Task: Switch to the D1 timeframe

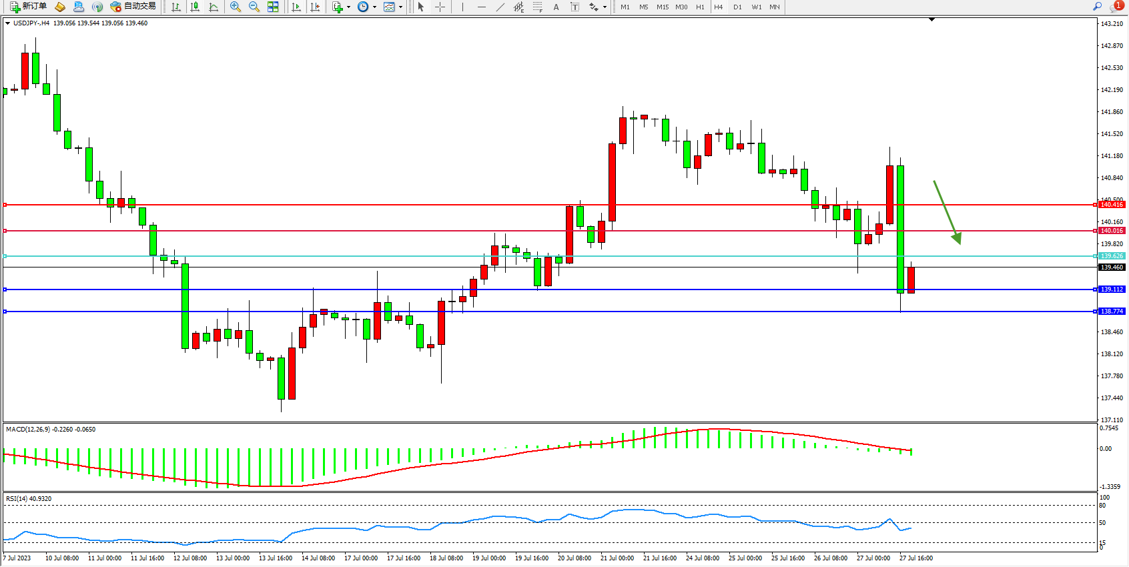Action: (737, 7)
